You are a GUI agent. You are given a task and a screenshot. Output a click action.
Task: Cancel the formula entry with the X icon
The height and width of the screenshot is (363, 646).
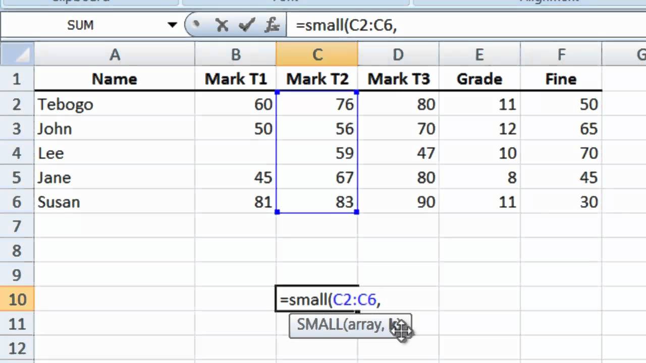coord(222,25)
